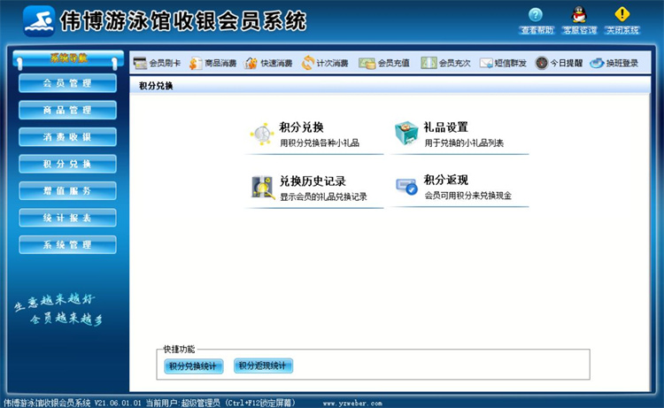Open the 礼品设置 heading link

(x=445, y=127)
